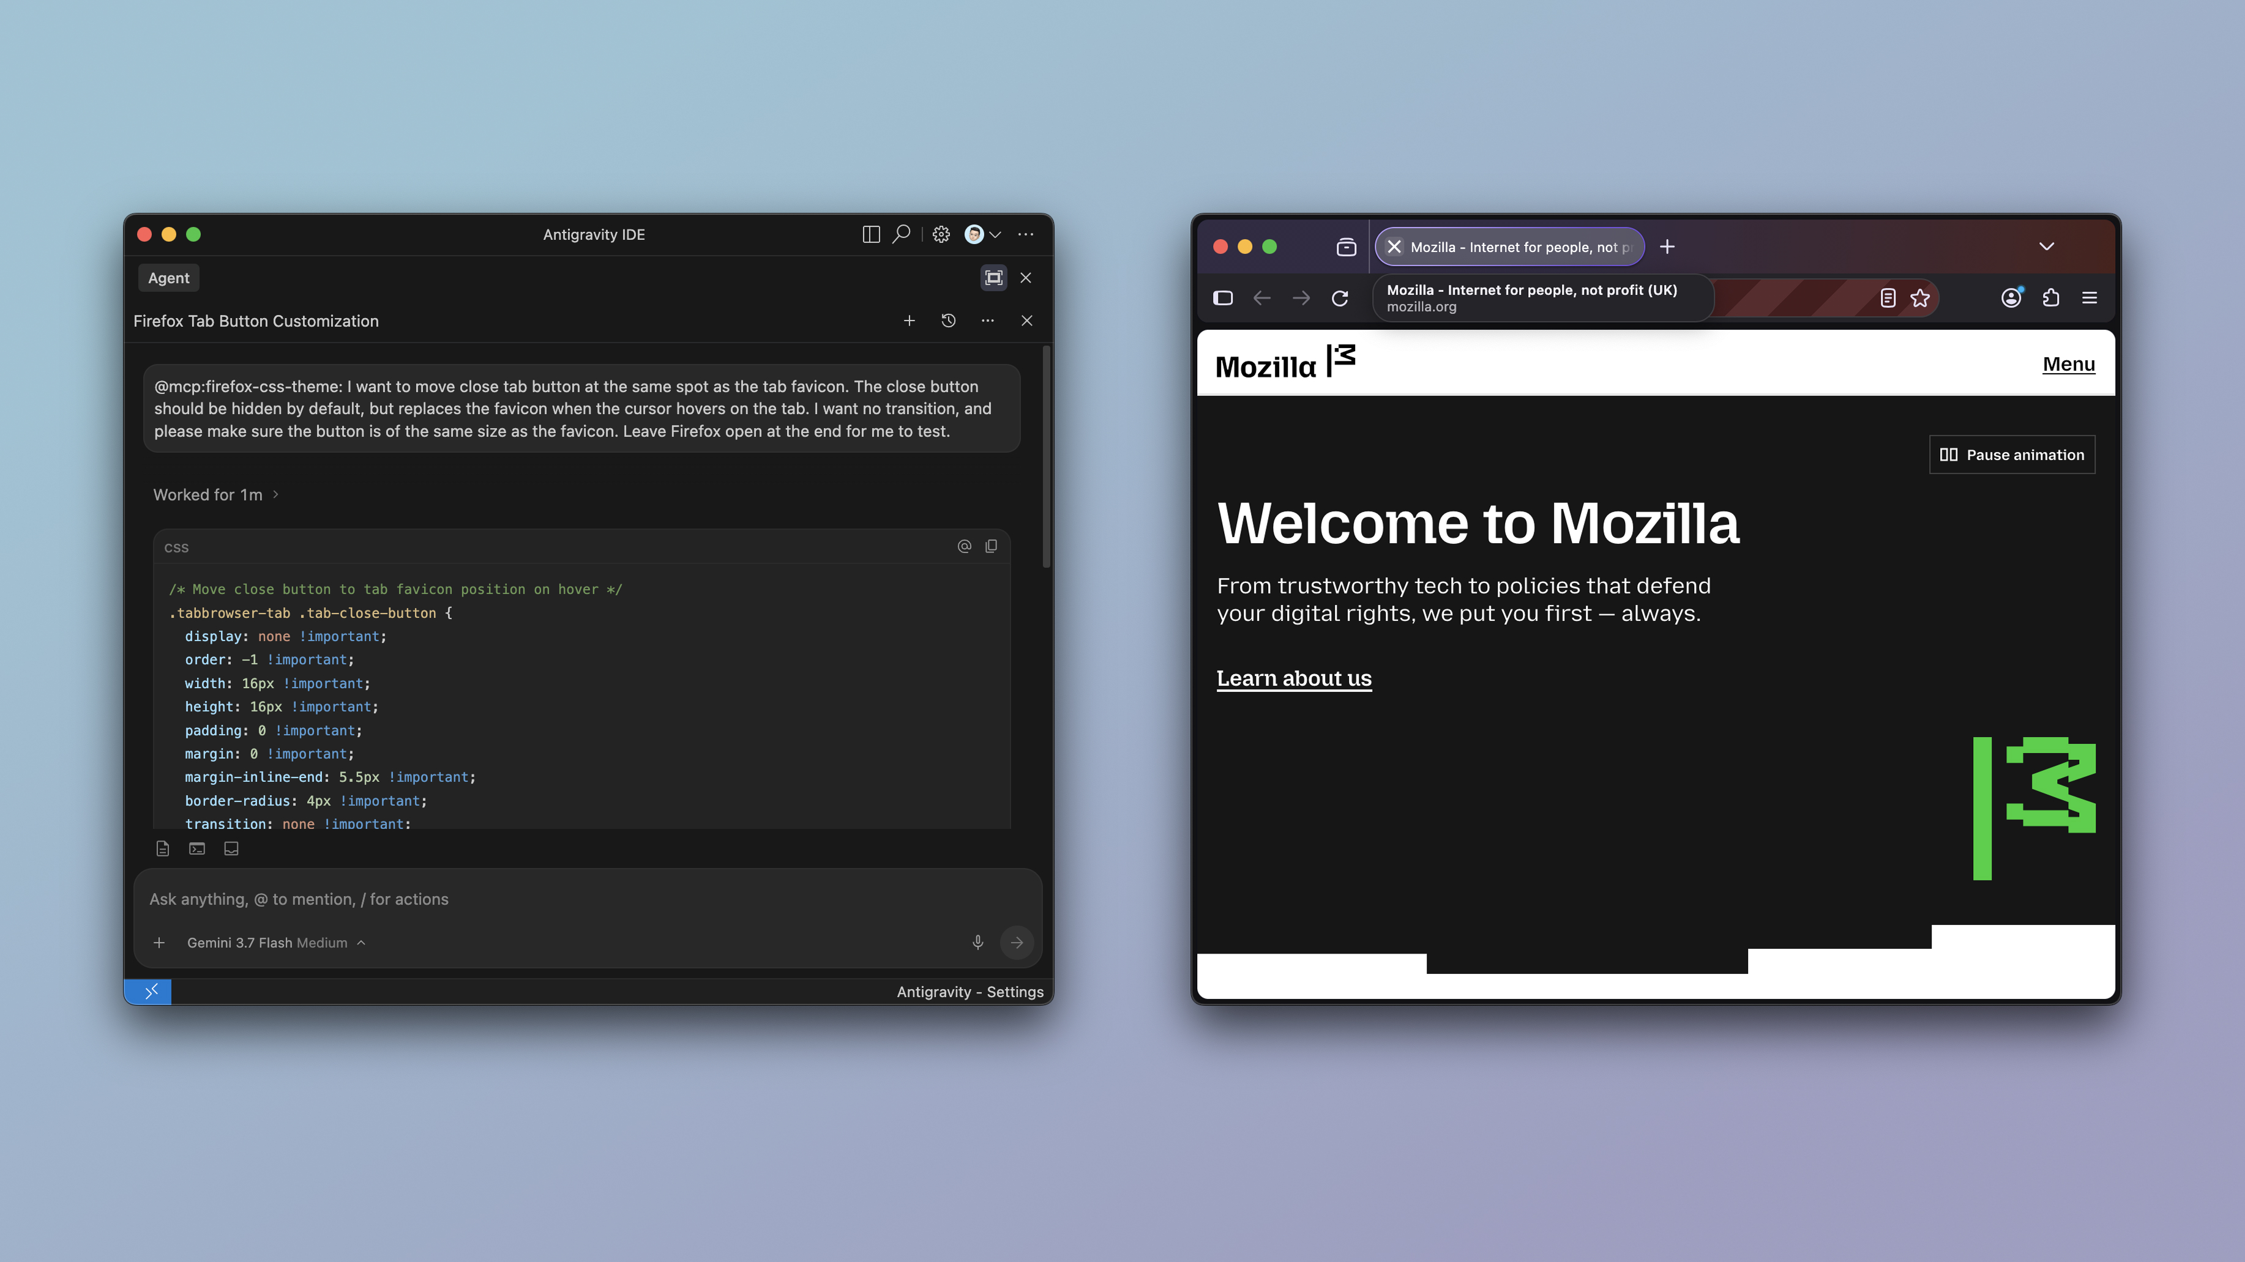Open a new tab in Firefox
The image size is (2245, 1262).
coord(1667,247)
